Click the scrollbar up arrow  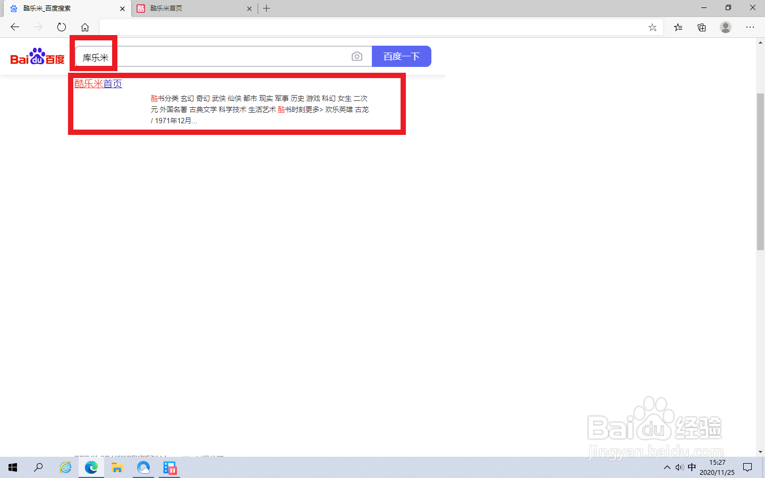tap(760, 42)
